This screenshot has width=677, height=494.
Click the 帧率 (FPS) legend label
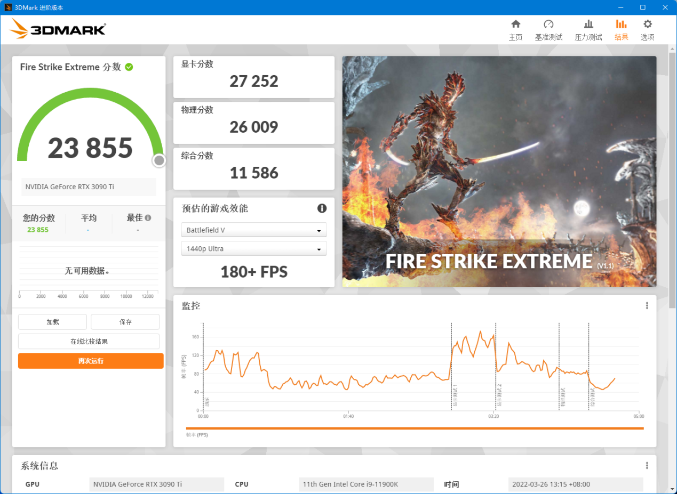[197, 435]
